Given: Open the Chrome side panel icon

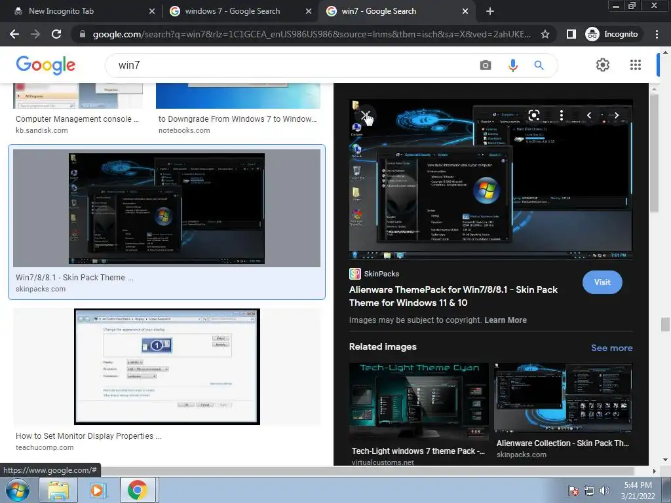Looking at the screenshot, I should point(571,34).
